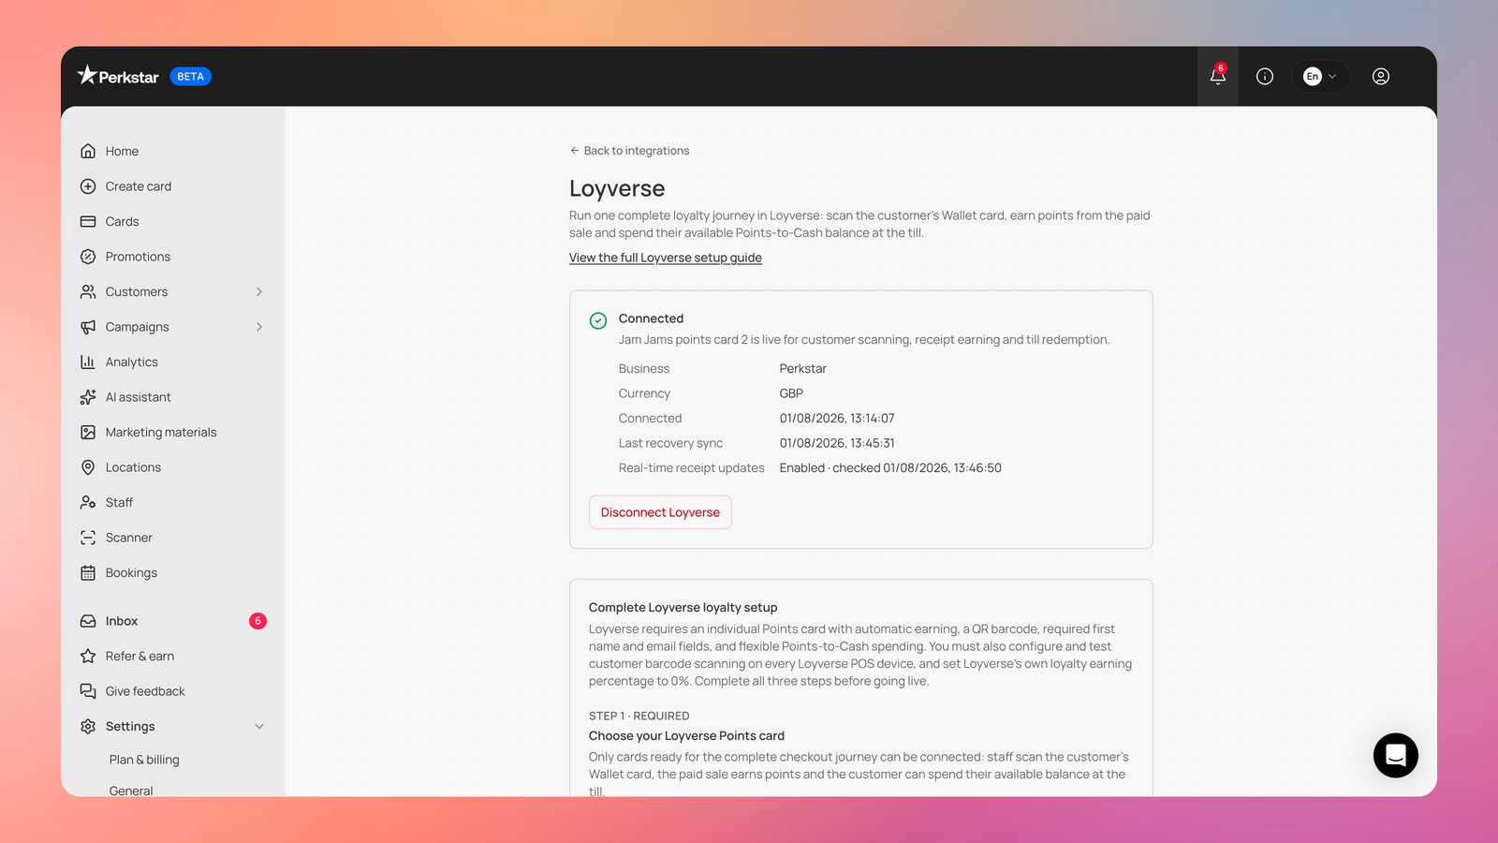
Task: Click the BETA badge
Action: click(x=191, y=77)
